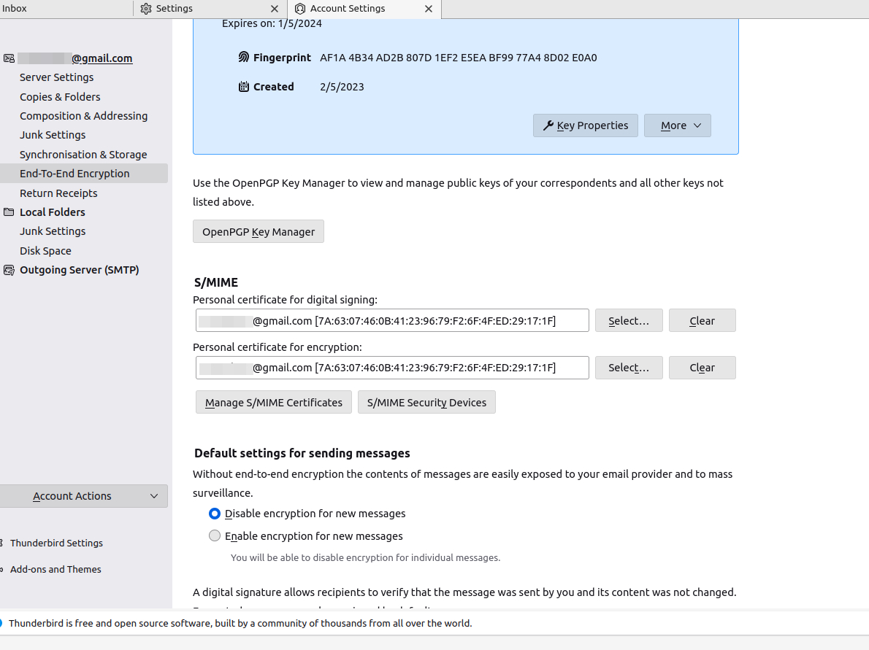Viewport: 869px width, 650px height.
Task: Clear the encryption certificate
Action: click(x=702, y=368)
